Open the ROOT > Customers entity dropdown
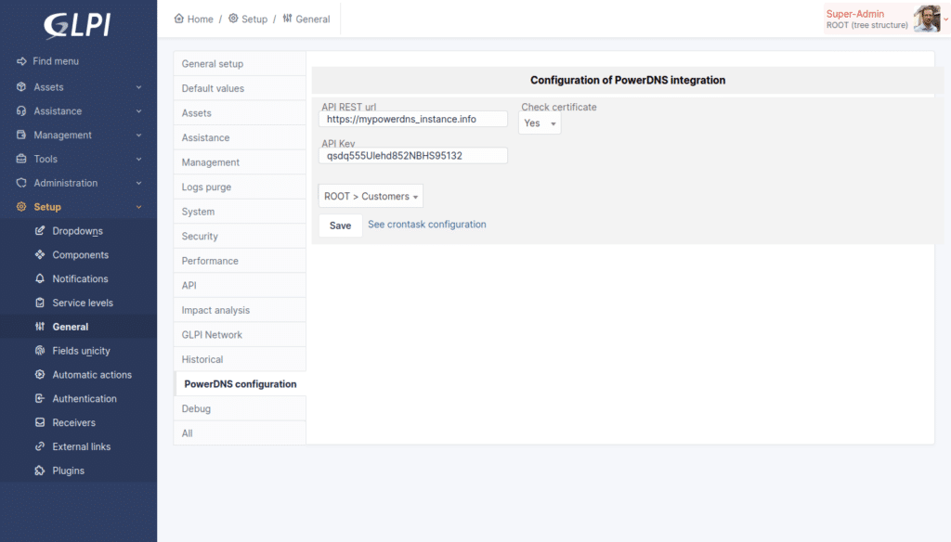Image resolution: width=951 pixels, height=542 pixels. point(371,196)
